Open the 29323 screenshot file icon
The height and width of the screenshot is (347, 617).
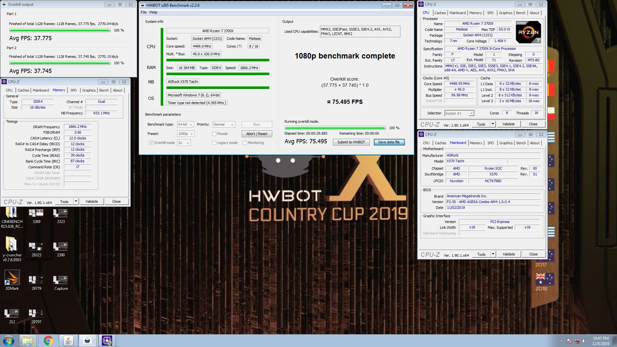click(x=36, y=250)
